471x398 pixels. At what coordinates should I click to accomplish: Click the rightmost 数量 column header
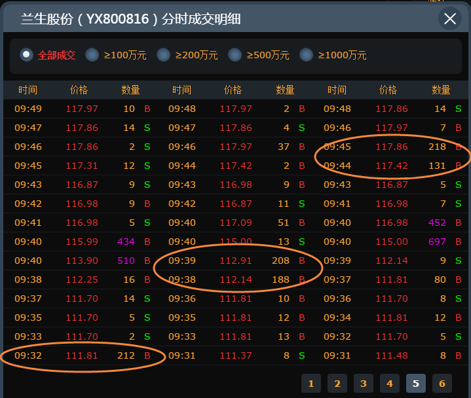(441, 90)
